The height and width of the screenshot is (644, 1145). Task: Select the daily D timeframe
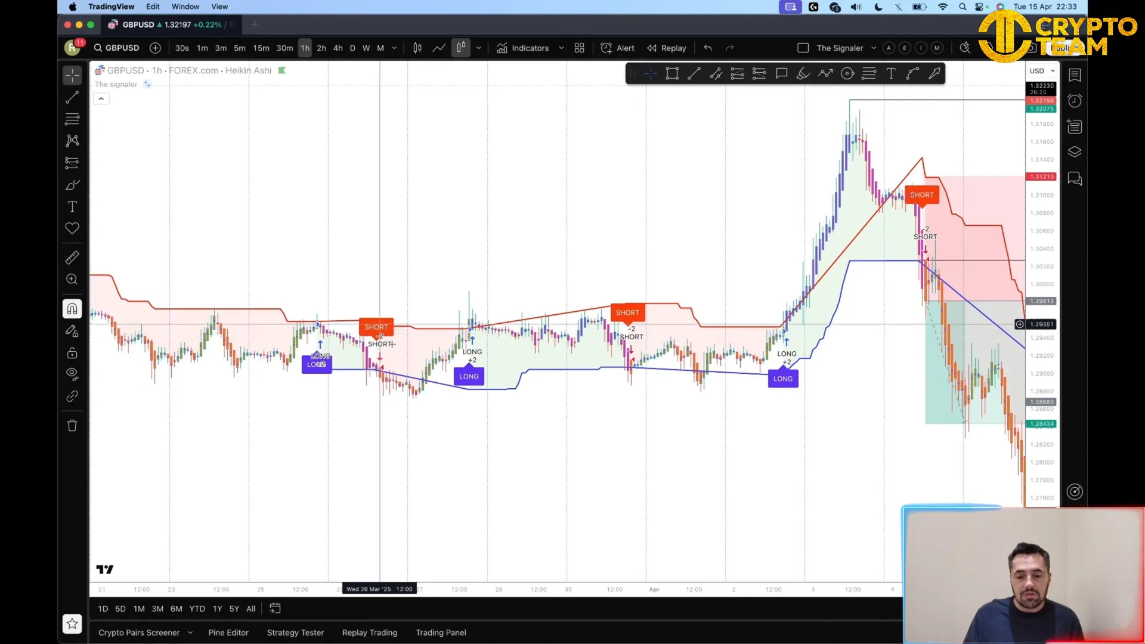(352, 48)
